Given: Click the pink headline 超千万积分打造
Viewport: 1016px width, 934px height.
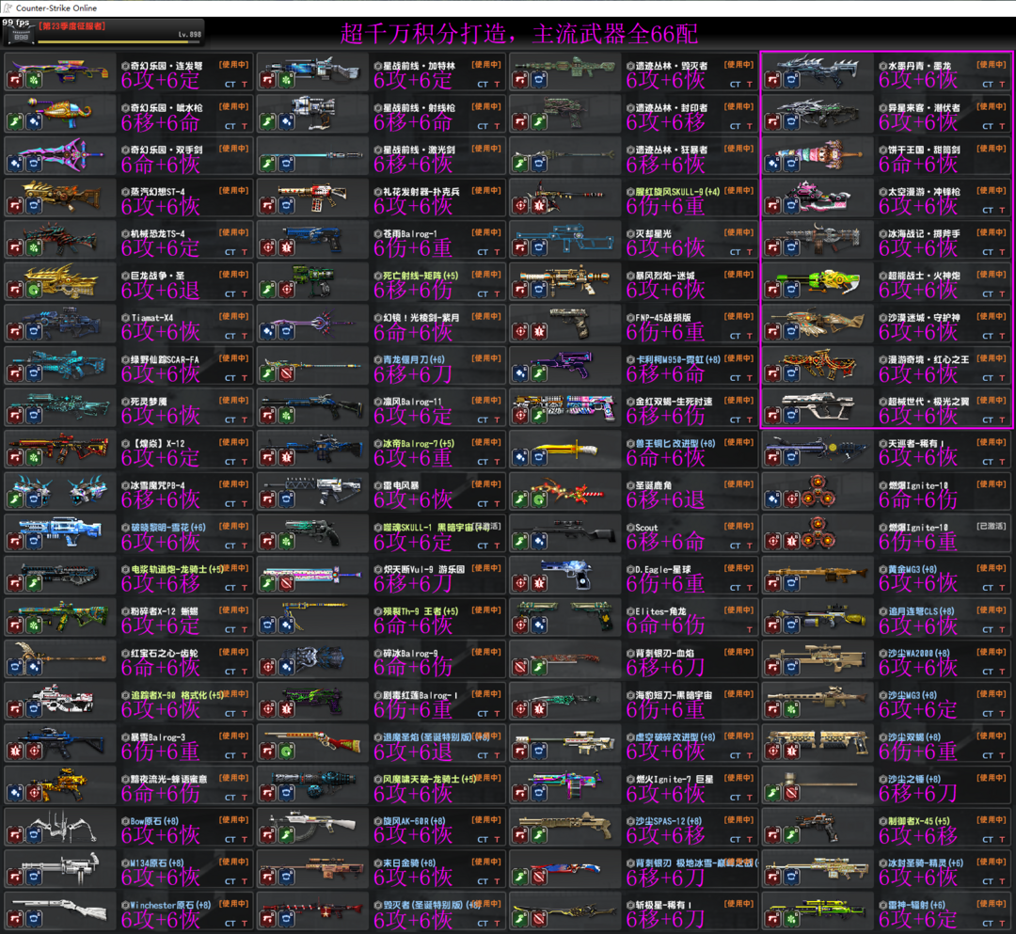Looking at the screenshot, I should coord(424,34).
